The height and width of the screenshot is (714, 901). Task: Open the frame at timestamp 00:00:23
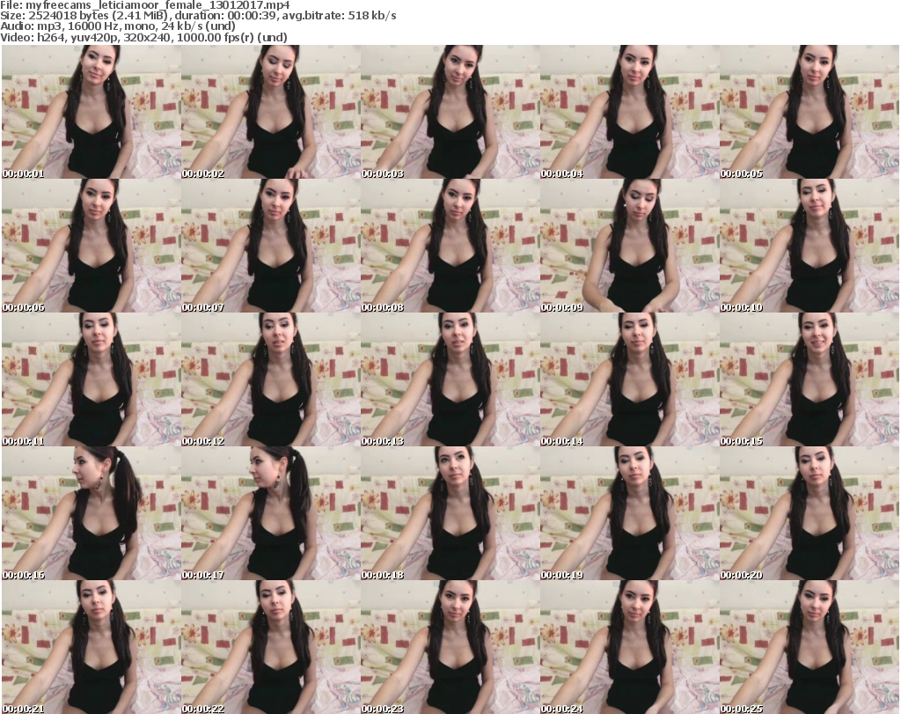(x=450, y=647)
